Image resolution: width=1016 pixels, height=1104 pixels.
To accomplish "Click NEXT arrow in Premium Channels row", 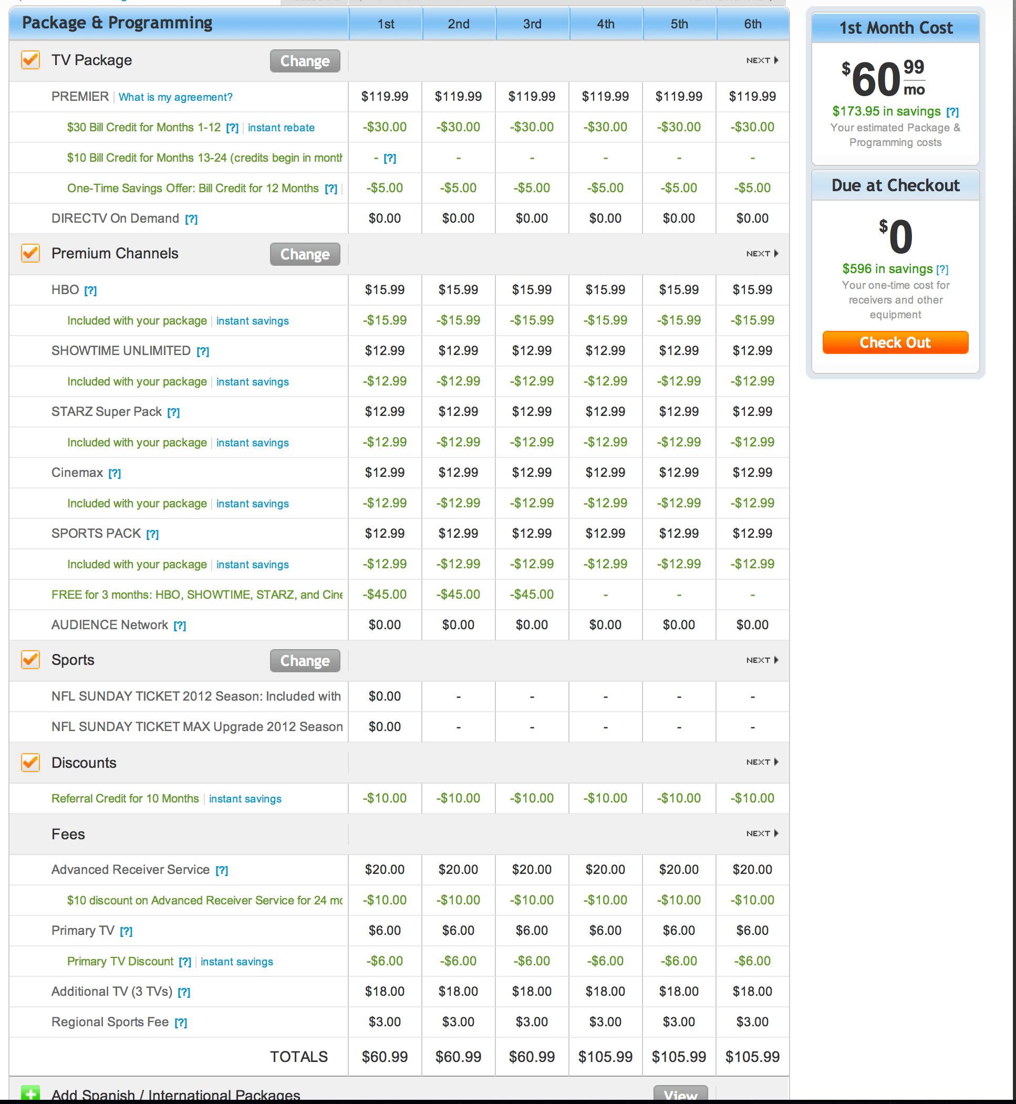I will pos(762,254).
